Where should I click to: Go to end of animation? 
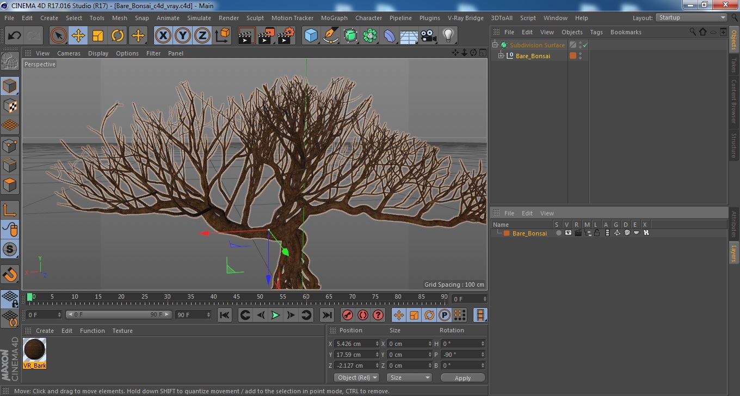click(x=326, y=315)
